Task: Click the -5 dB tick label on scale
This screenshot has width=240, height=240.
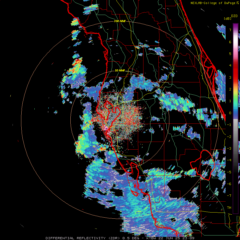Action: [229, 172]
